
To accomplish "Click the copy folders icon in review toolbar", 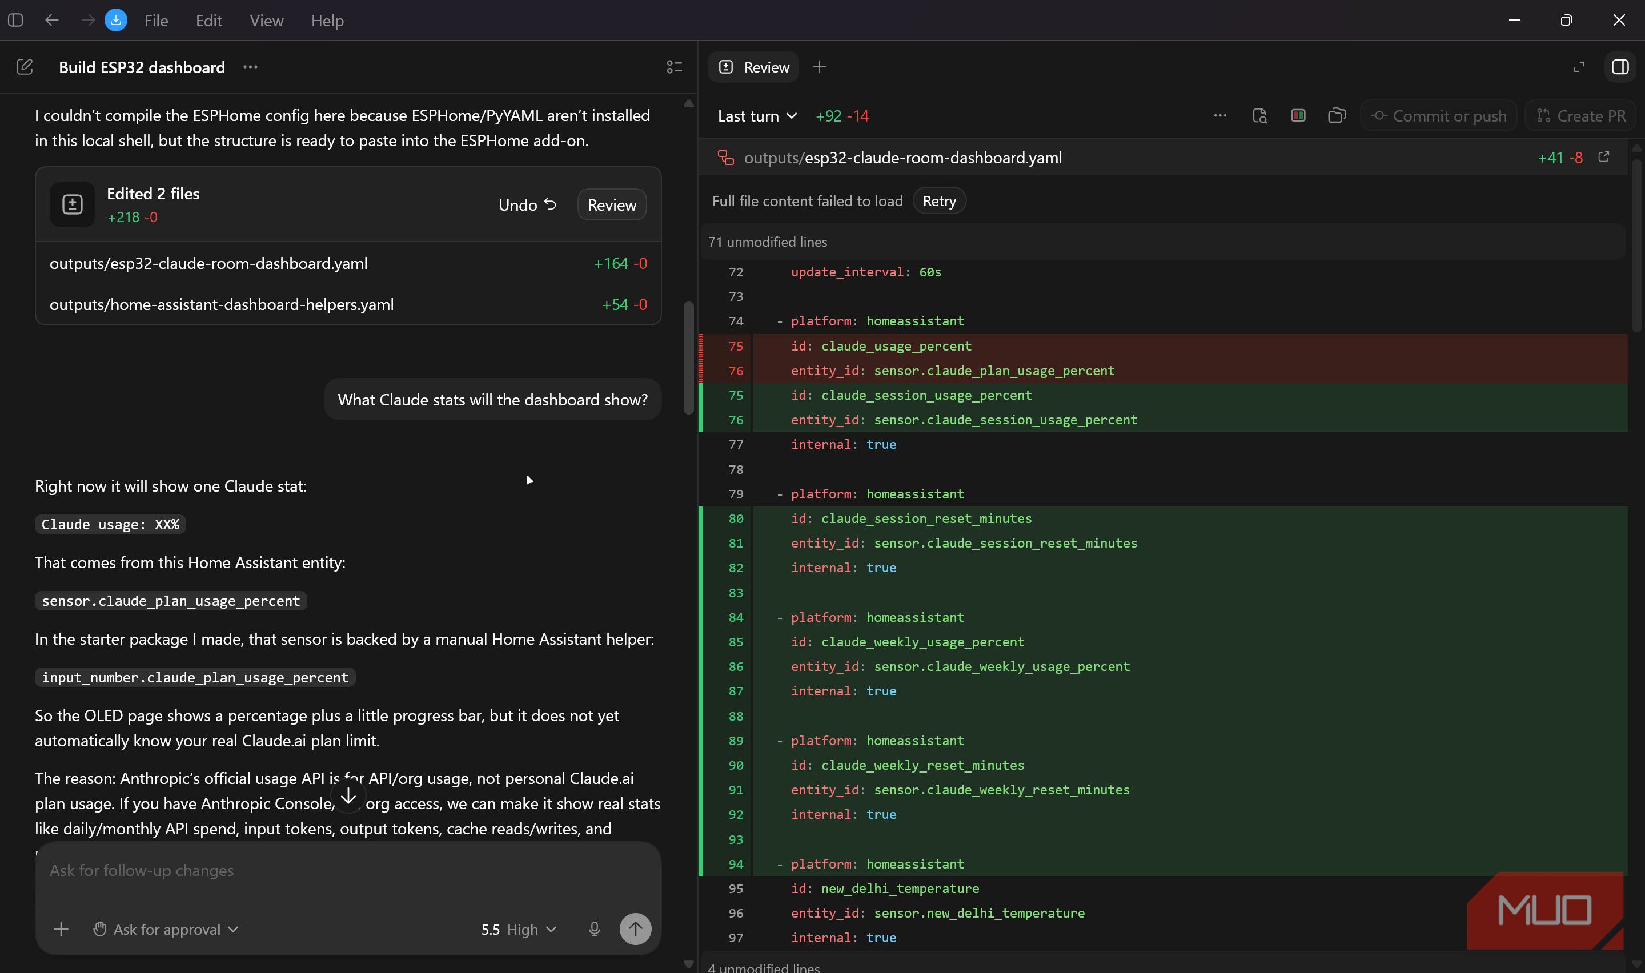I will pos(1337,115).
